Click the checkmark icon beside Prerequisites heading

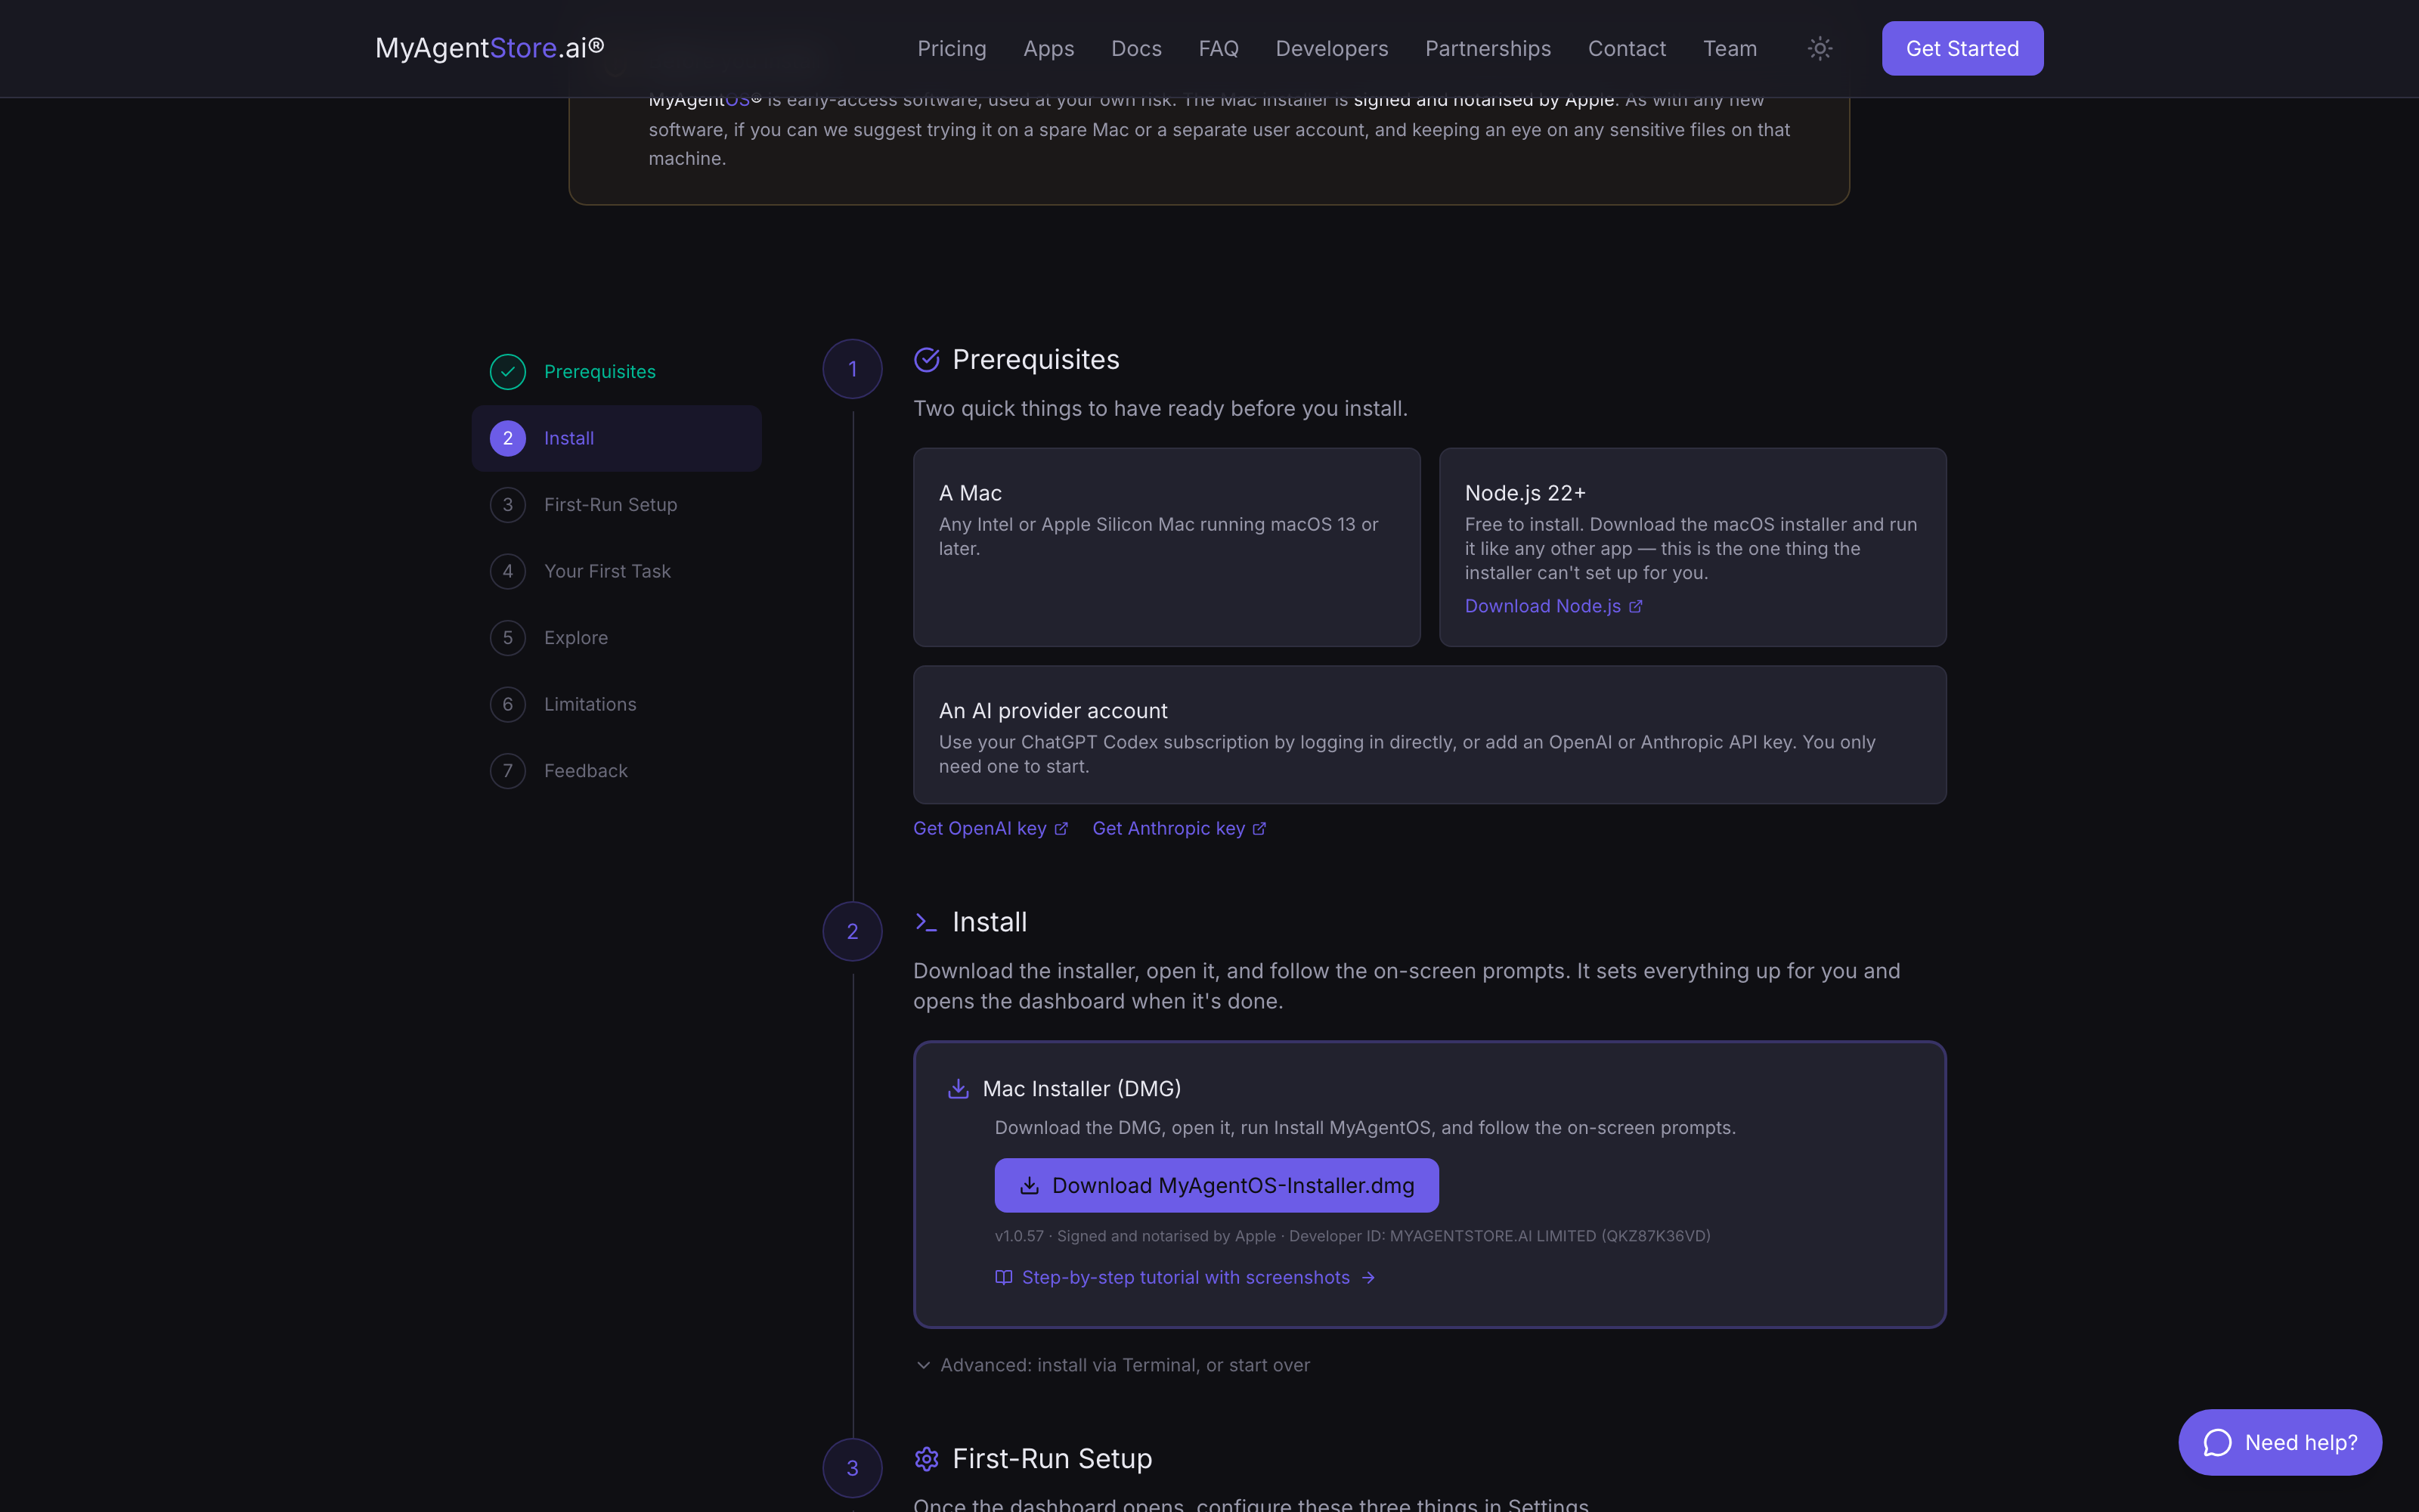[x=925, y=360]
